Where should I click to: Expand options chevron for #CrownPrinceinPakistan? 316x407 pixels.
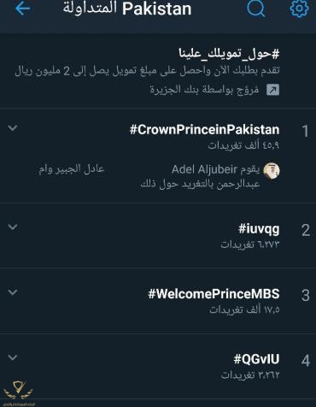(x=13, y=127)
